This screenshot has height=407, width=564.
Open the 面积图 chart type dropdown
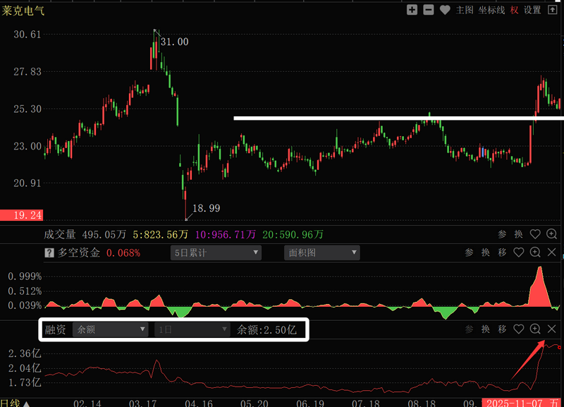[x=322, y=253]
